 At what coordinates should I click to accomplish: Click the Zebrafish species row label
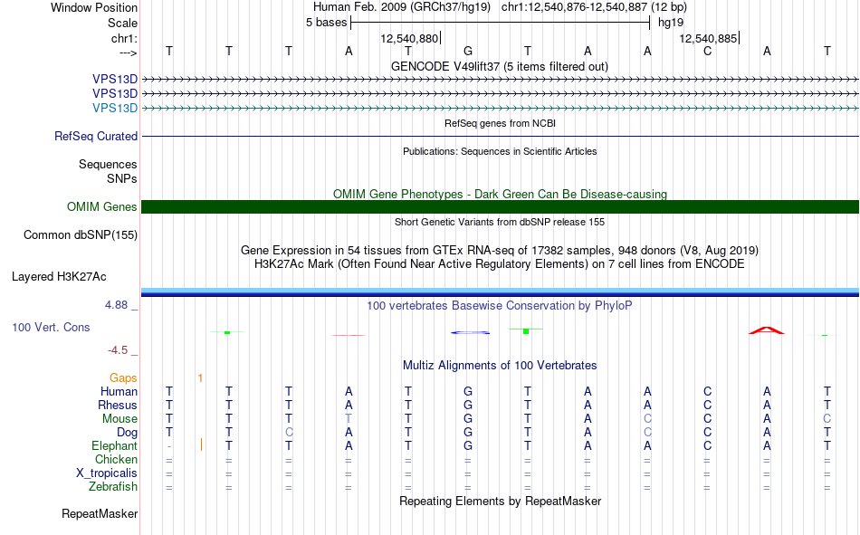pyautogui.click(x=113, y=486)
